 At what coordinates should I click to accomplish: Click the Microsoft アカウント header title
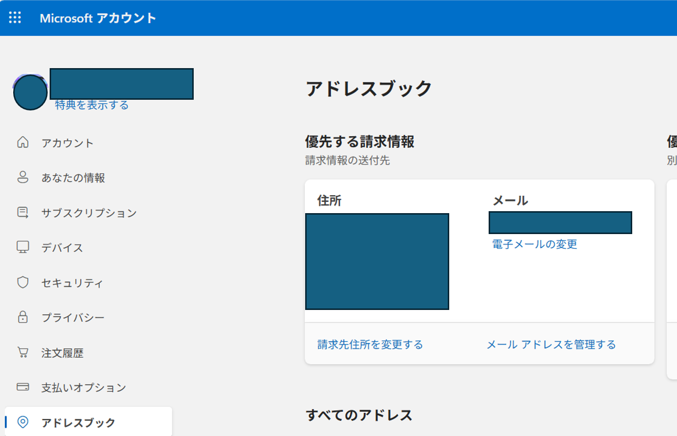[98, 18]
